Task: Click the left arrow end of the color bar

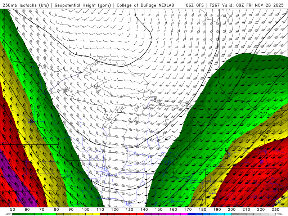Action: tap(9, 214)
